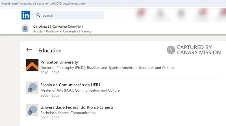Go back using the left arrow icon
Screen dimensions: 226x126
pyautogui.click(x=29, y=50)
